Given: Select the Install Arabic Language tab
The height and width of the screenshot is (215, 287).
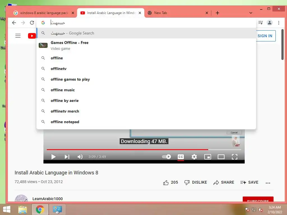Looking at the screenshot, I should coord(111,13).
